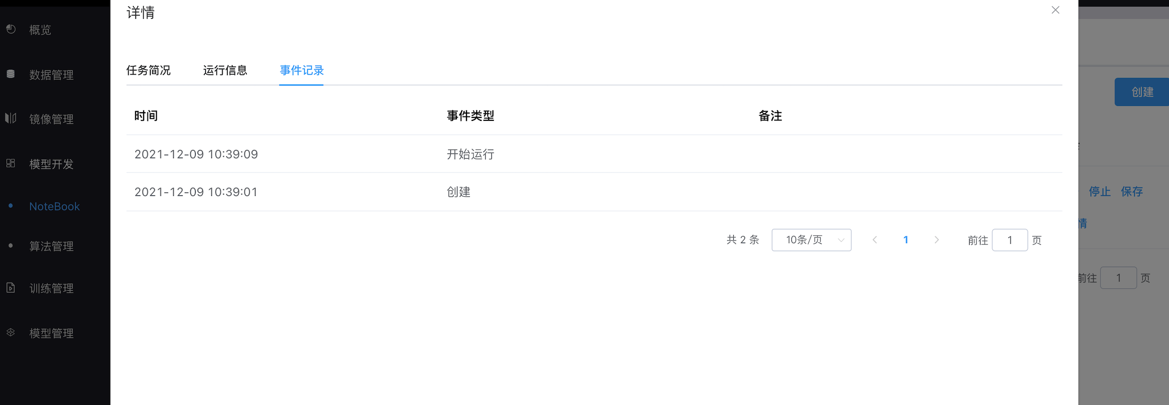
Task: Select the 事件记录 tab
Action: [x=301, y=70]
